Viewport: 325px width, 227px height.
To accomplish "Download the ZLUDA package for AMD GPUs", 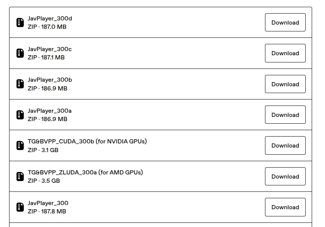I will point(285,176).
